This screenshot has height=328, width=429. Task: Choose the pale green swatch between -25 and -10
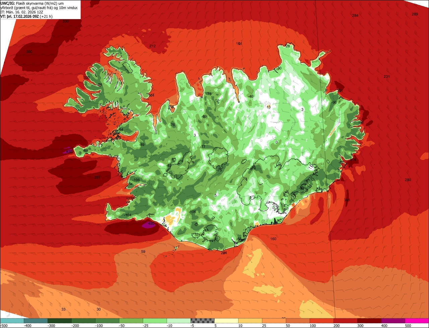click(x=155, y=321)
